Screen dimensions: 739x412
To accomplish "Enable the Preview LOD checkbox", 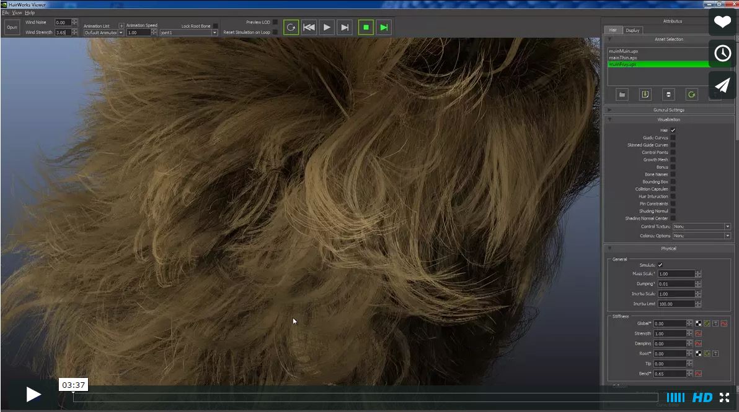I will [275, 22].
